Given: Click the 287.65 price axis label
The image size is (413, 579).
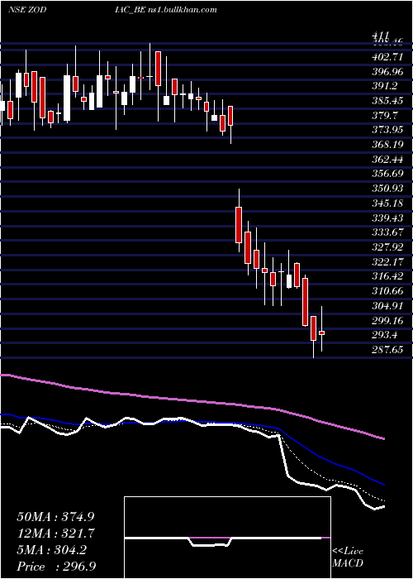Looking at the screenshot, I should (388, 349).
